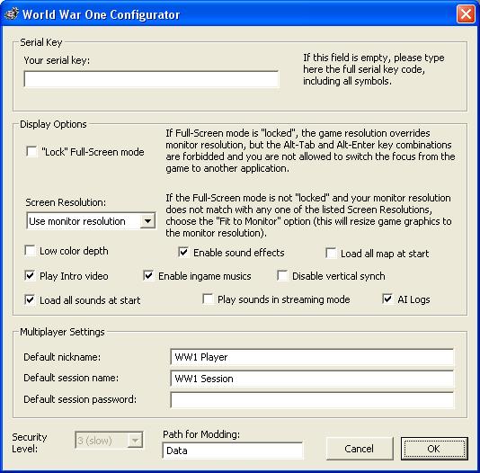Toggle the AI Logs checkbox
480x473 pixels.
click(x=387, y=299)
